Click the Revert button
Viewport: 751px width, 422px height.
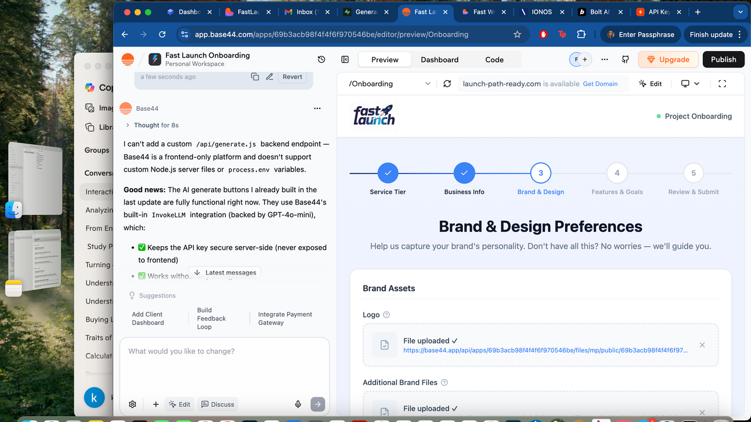pyautogui.click(x=292, y=77)
